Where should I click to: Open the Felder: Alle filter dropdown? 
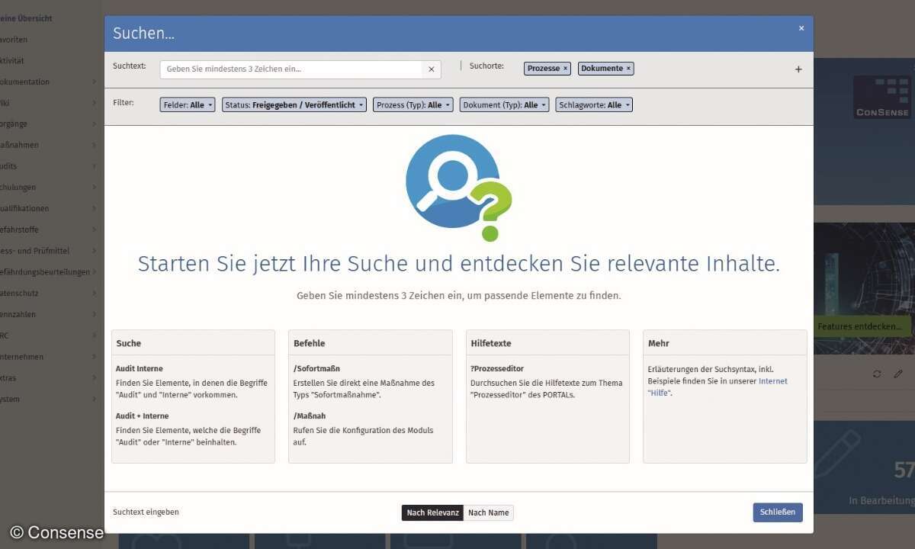tap(188, 105)
